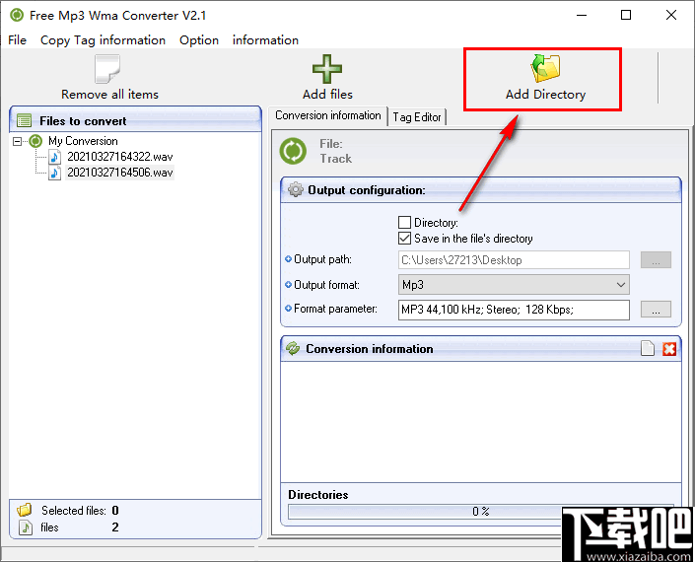Click the My Conversion tree label
Image resolution: width=695 pixels, height=562 pixels.
click(x=83, y=141)
